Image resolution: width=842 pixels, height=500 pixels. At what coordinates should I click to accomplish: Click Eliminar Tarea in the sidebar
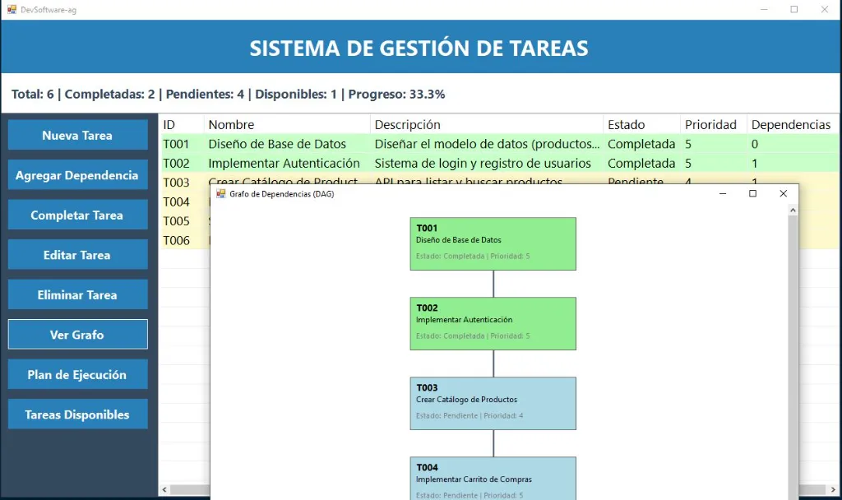point(77,294)
